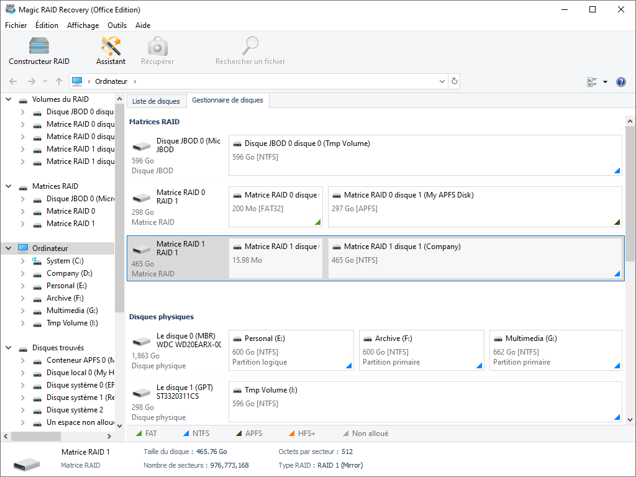Image resolution: width=636 pixels, height=477 pixels.
Task: Expand the Company (D:) node
Action: point(23,273)
